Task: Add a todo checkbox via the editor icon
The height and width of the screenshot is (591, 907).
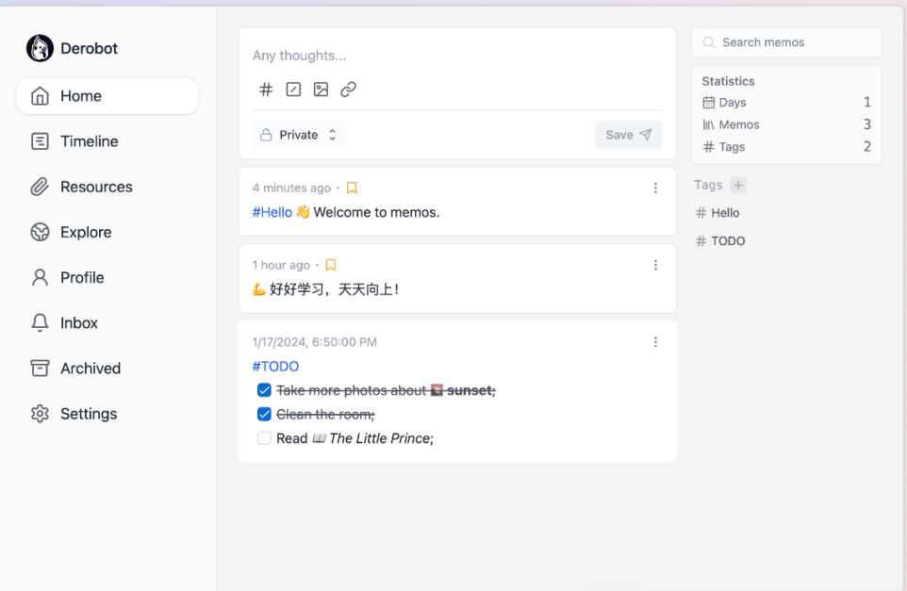Action: 293,89
